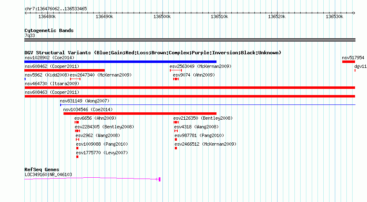Select the magenta LOC349160 exon block

click(160, 179)
